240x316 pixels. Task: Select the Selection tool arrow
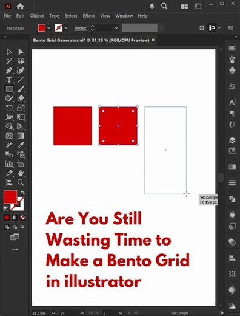[9, 52]
